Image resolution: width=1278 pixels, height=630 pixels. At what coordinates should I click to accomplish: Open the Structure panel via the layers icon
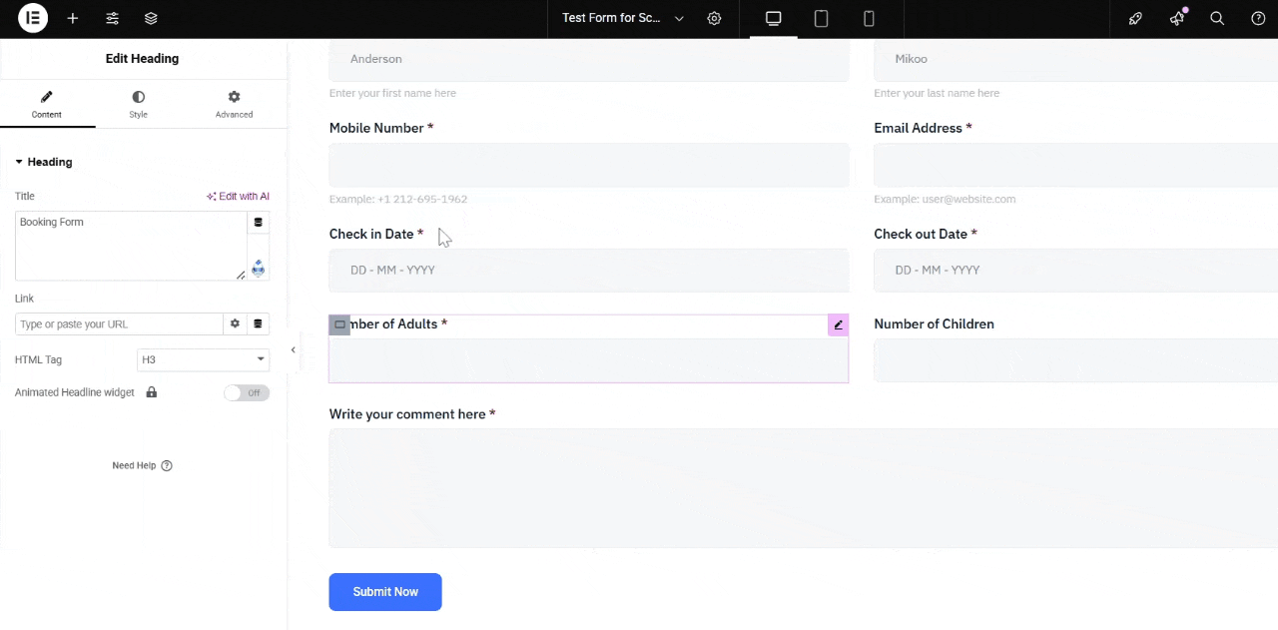(x=151, y=18)
